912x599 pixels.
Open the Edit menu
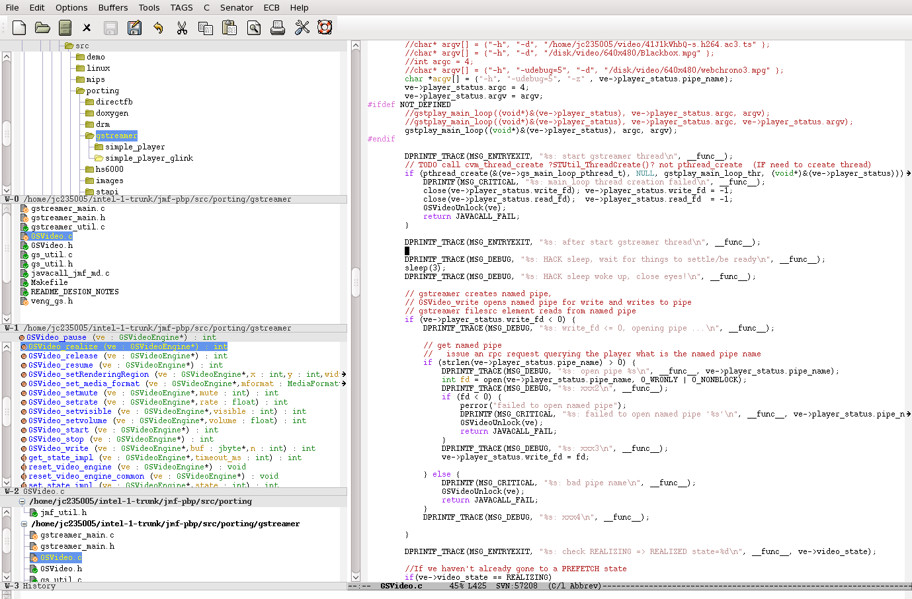point(37,7)
